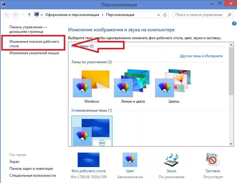
Task: Click the double chevron in address bar
Action: coord(42,15)
